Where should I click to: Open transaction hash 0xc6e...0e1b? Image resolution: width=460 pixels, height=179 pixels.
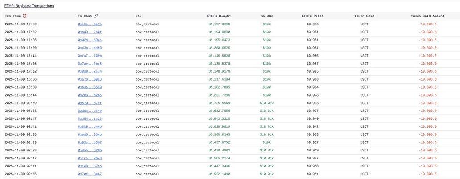pyautogui.click(x=90, y=24)
